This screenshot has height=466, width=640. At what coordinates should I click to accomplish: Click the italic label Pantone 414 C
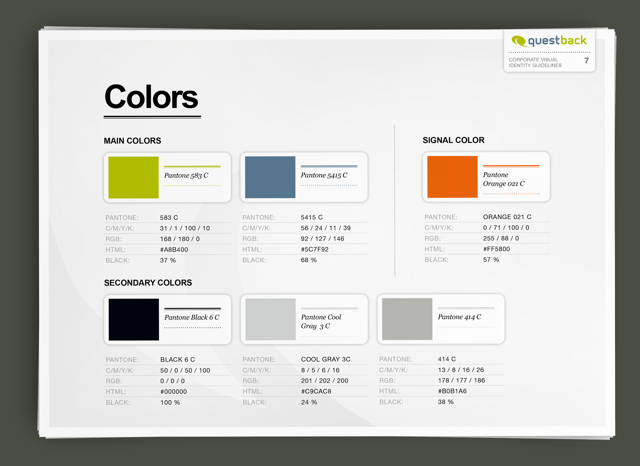click(459, 317)
